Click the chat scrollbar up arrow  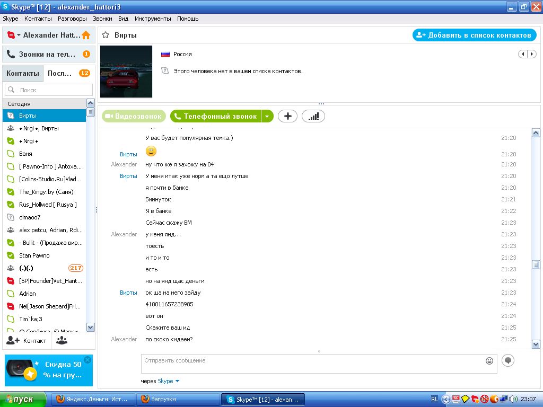536,133
